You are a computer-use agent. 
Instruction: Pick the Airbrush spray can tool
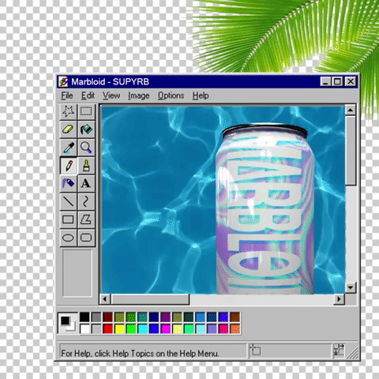click(x=68, y=183)
